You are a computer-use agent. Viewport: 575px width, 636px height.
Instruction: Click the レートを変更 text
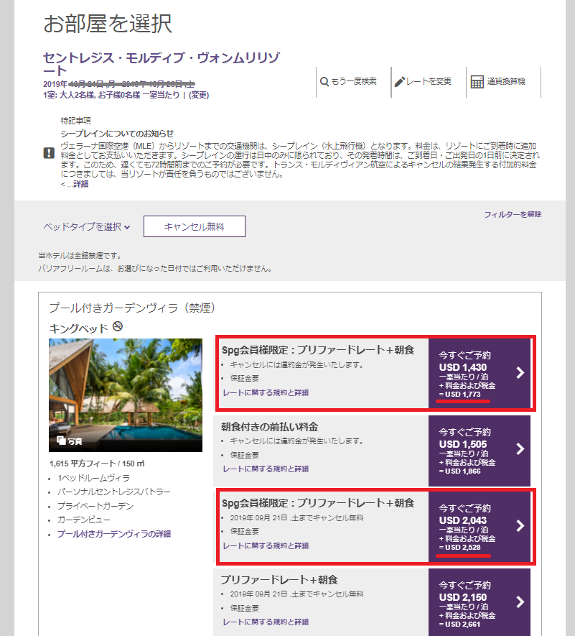(429, 81)
